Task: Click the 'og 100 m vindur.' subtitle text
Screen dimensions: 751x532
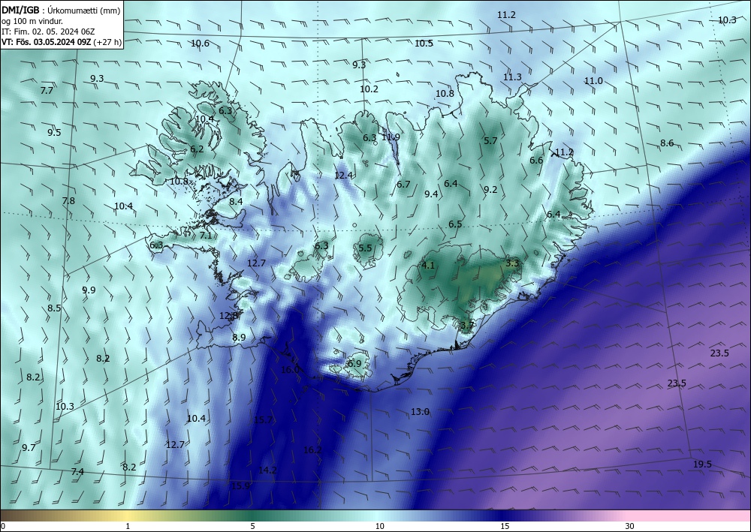Action: [x=32, y=20]
